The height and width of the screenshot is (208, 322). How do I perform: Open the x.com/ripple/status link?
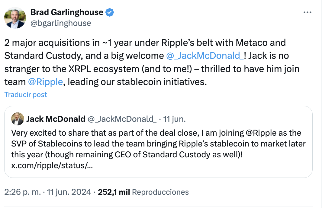pyautogui.click(x=52, y=166)
